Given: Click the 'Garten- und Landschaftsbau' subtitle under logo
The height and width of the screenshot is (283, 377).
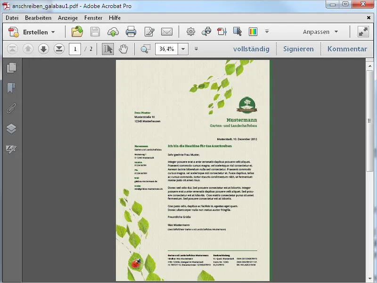Looking at the screenshot, I should tap(233, 125).
